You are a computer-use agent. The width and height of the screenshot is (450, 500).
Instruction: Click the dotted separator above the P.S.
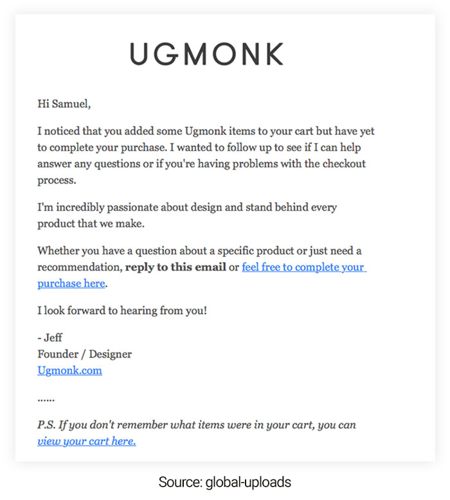(x=46, y=398)
